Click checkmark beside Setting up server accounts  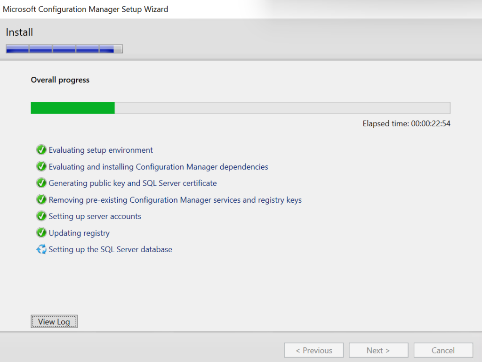pyautogui.click(x=41, y=216)
